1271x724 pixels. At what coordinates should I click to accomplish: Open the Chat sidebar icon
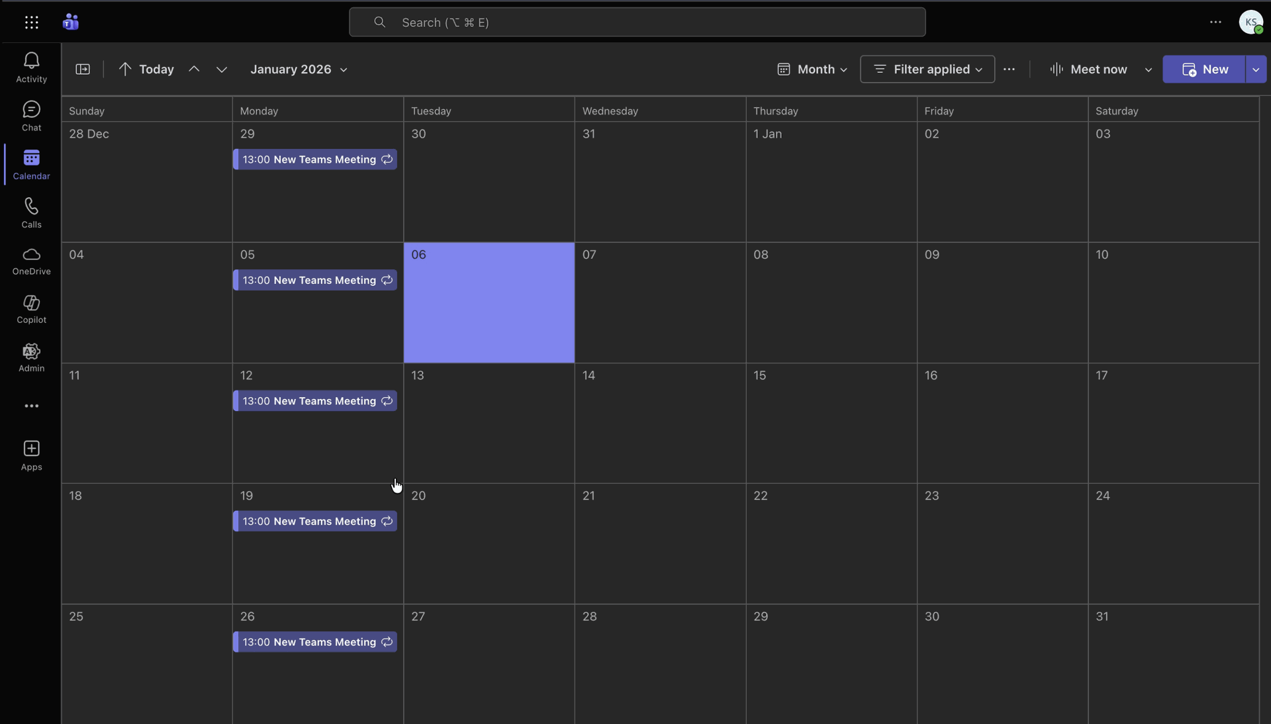(31, 116)
